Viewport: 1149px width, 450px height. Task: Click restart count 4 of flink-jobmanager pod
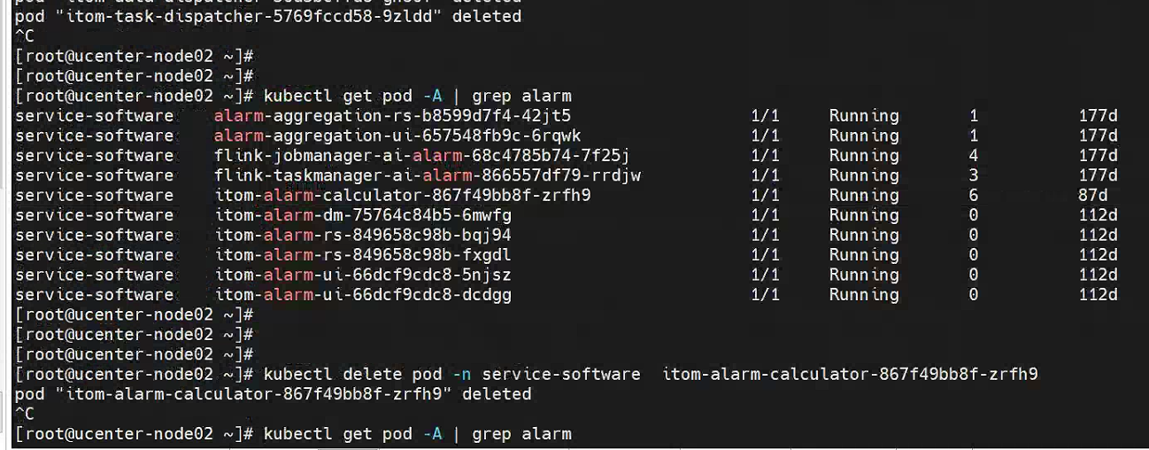tap(974, 156)
